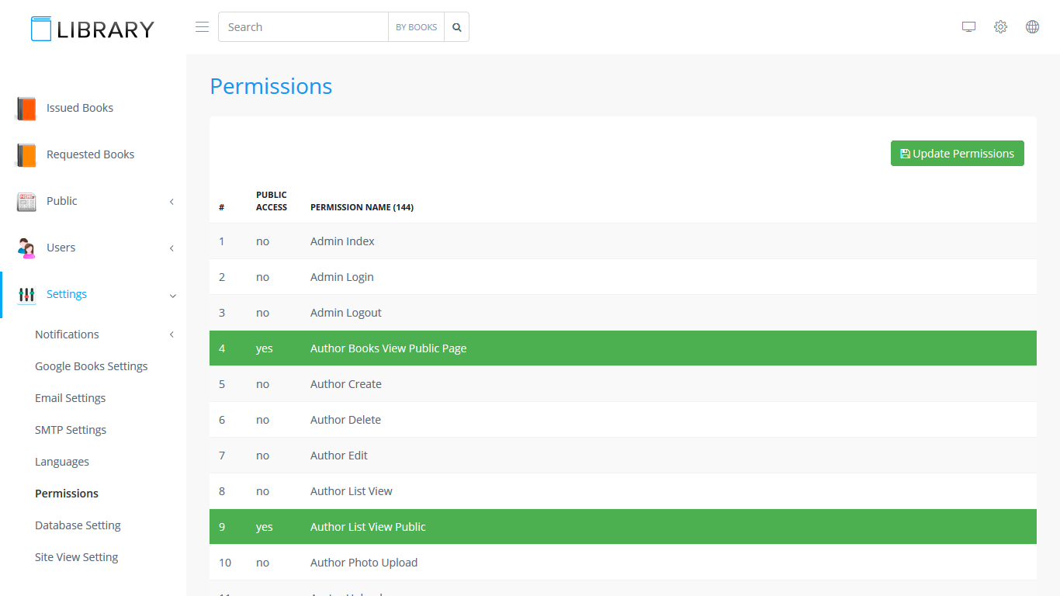Click the search magnifier icon button
Screen dimensions: 1060x596
pos(457,27)
